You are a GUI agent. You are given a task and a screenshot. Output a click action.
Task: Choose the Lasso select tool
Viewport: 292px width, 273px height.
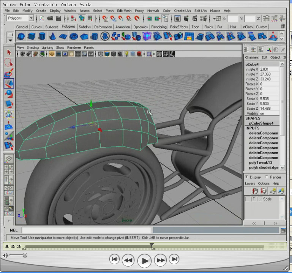[9, 63]
